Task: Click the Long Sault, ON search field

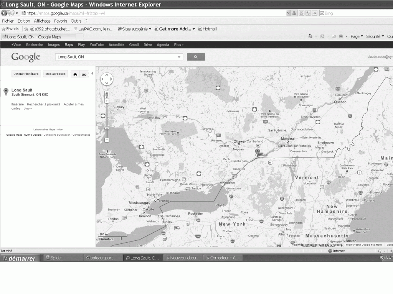Action: point(116,57)
